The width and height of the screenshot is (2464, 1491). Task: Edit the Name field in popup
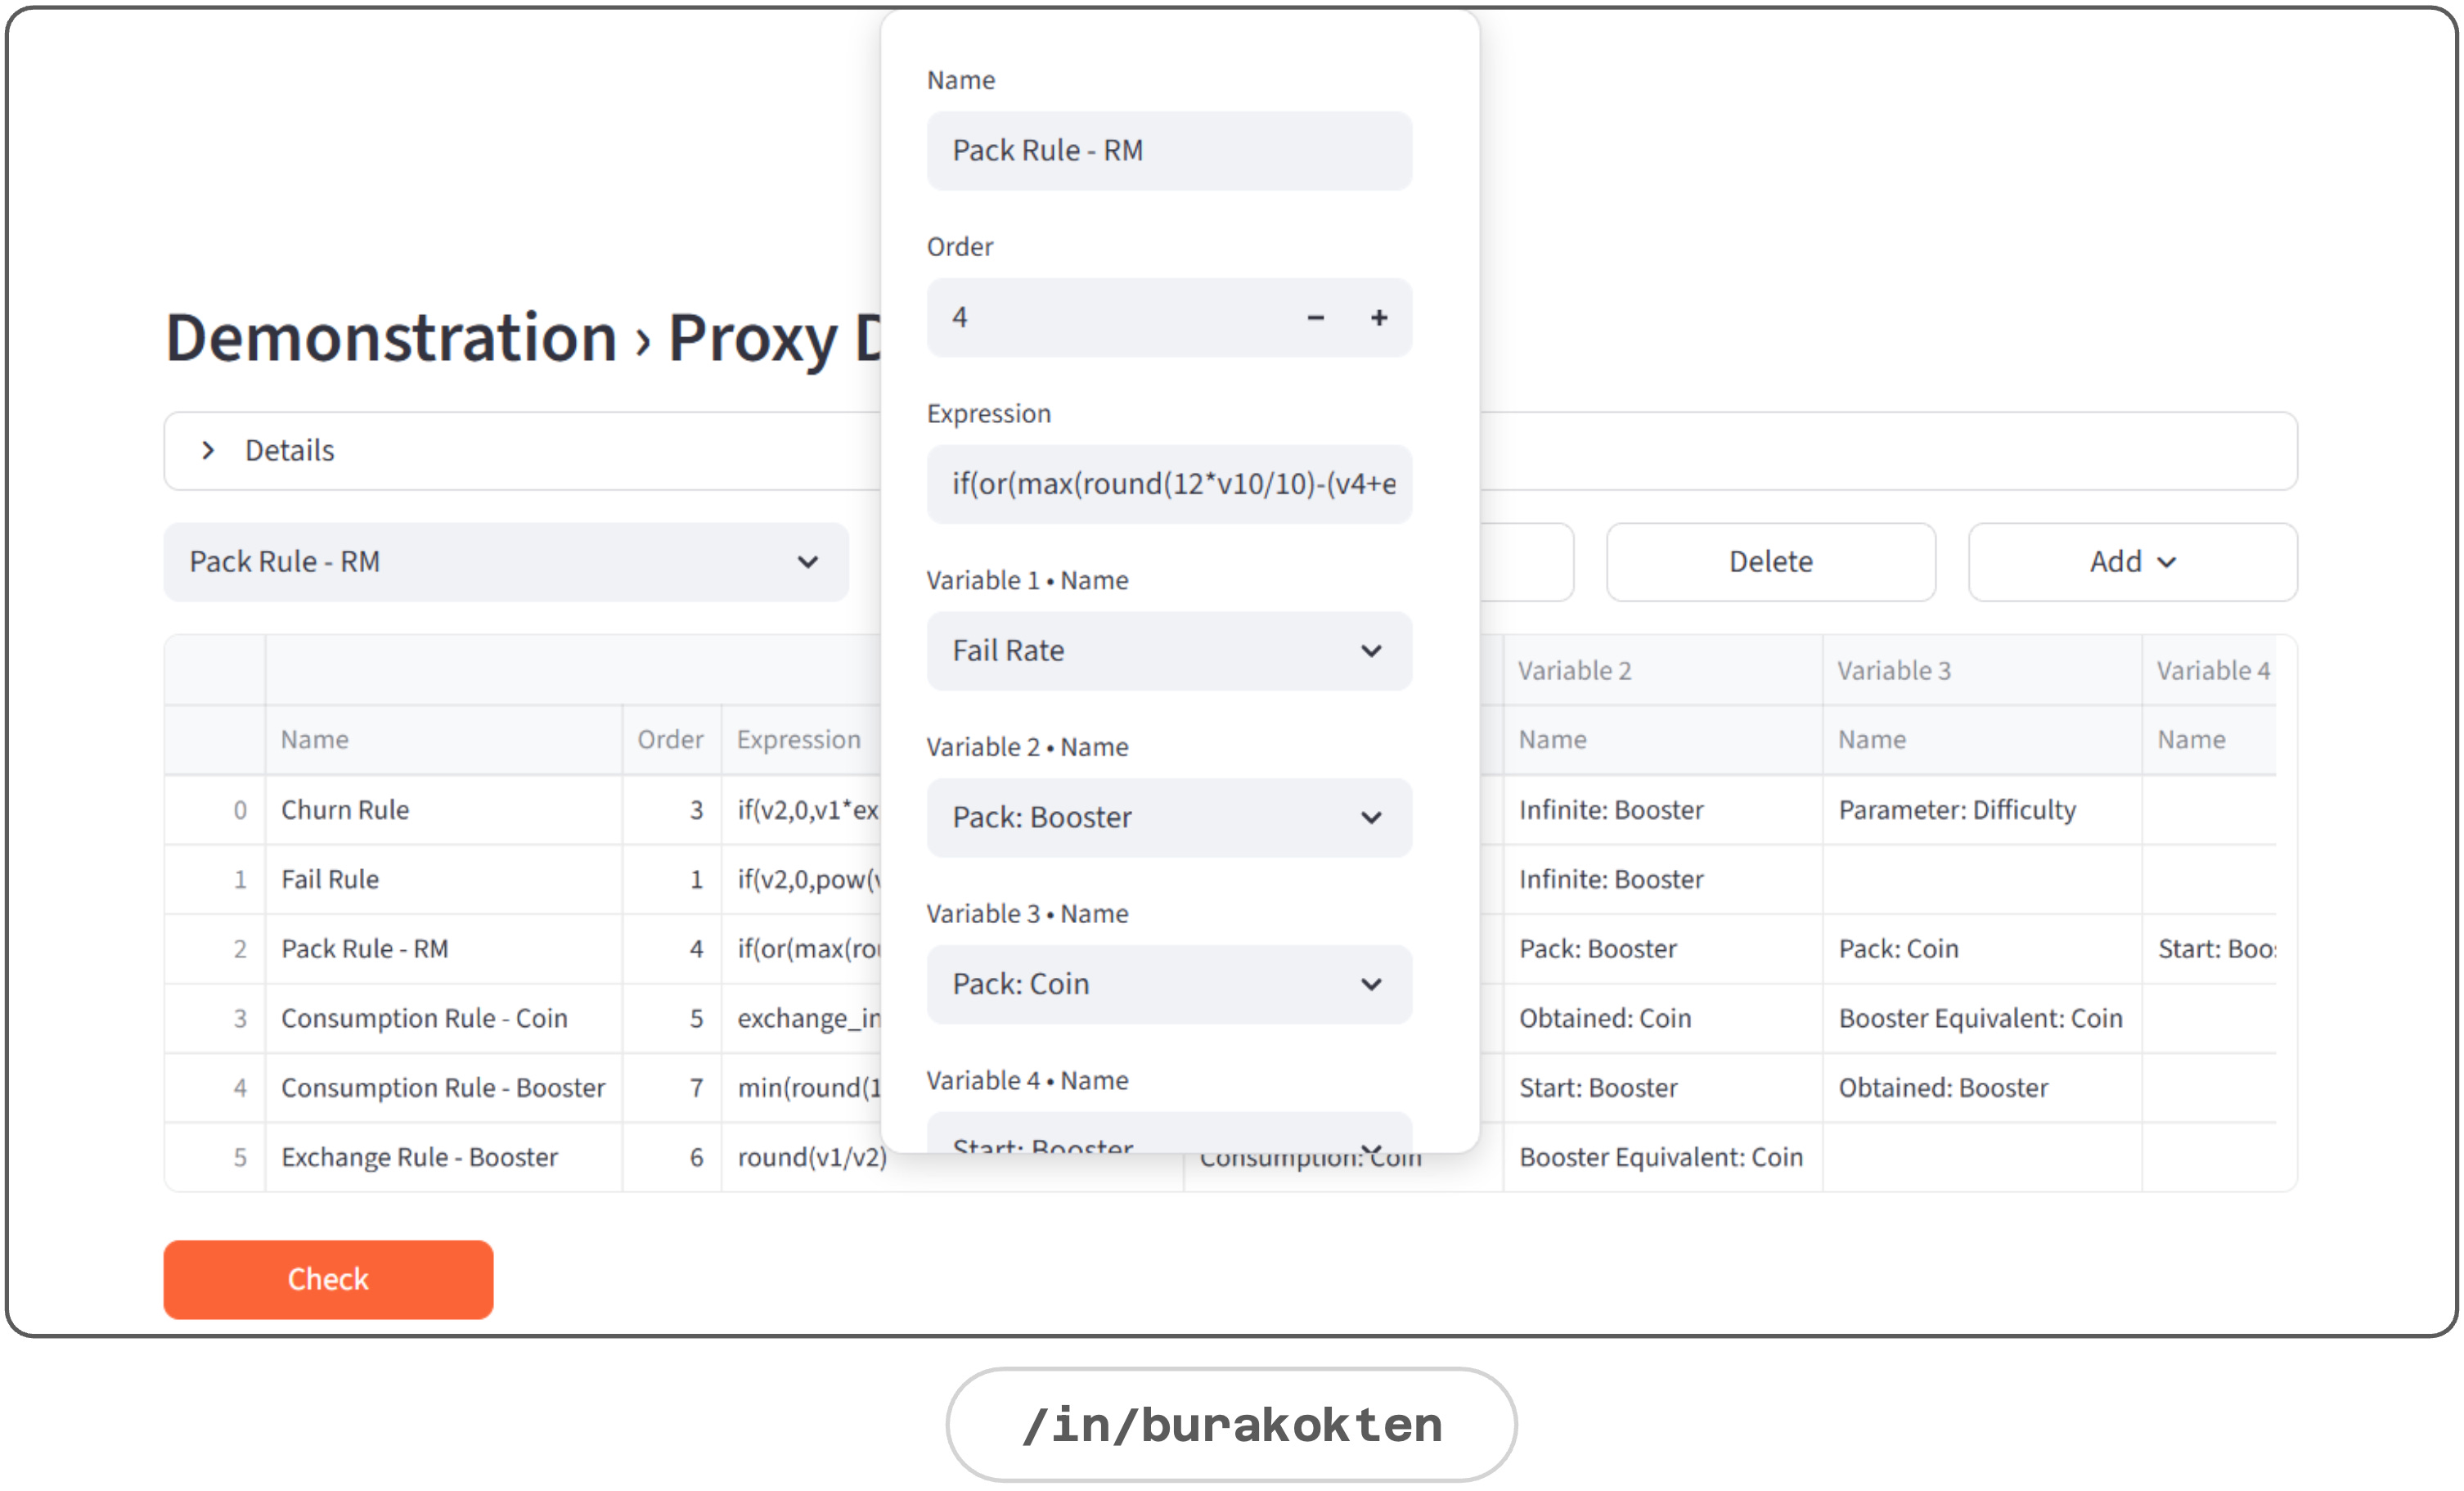point(1168,151)
